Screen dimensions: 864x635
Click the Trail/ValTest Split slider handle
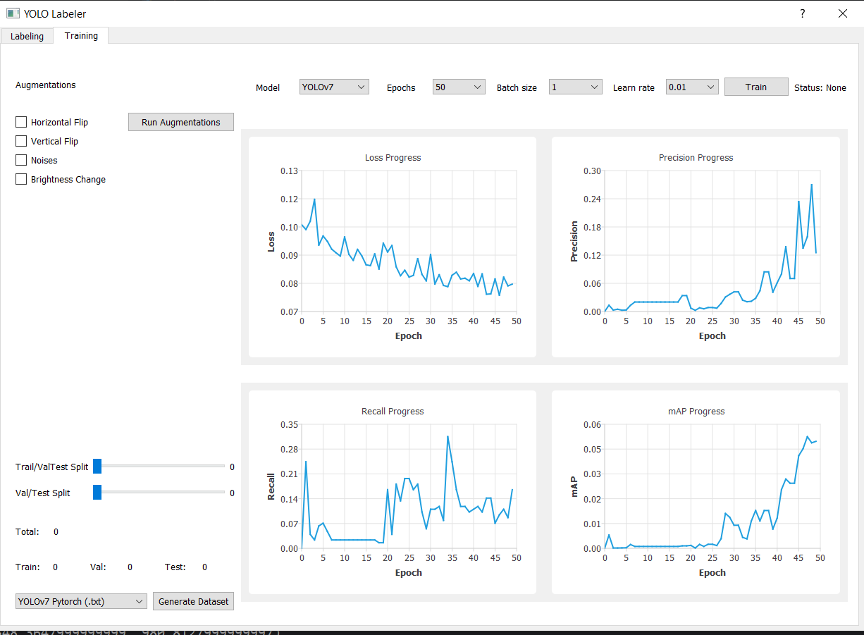[99, 466]
